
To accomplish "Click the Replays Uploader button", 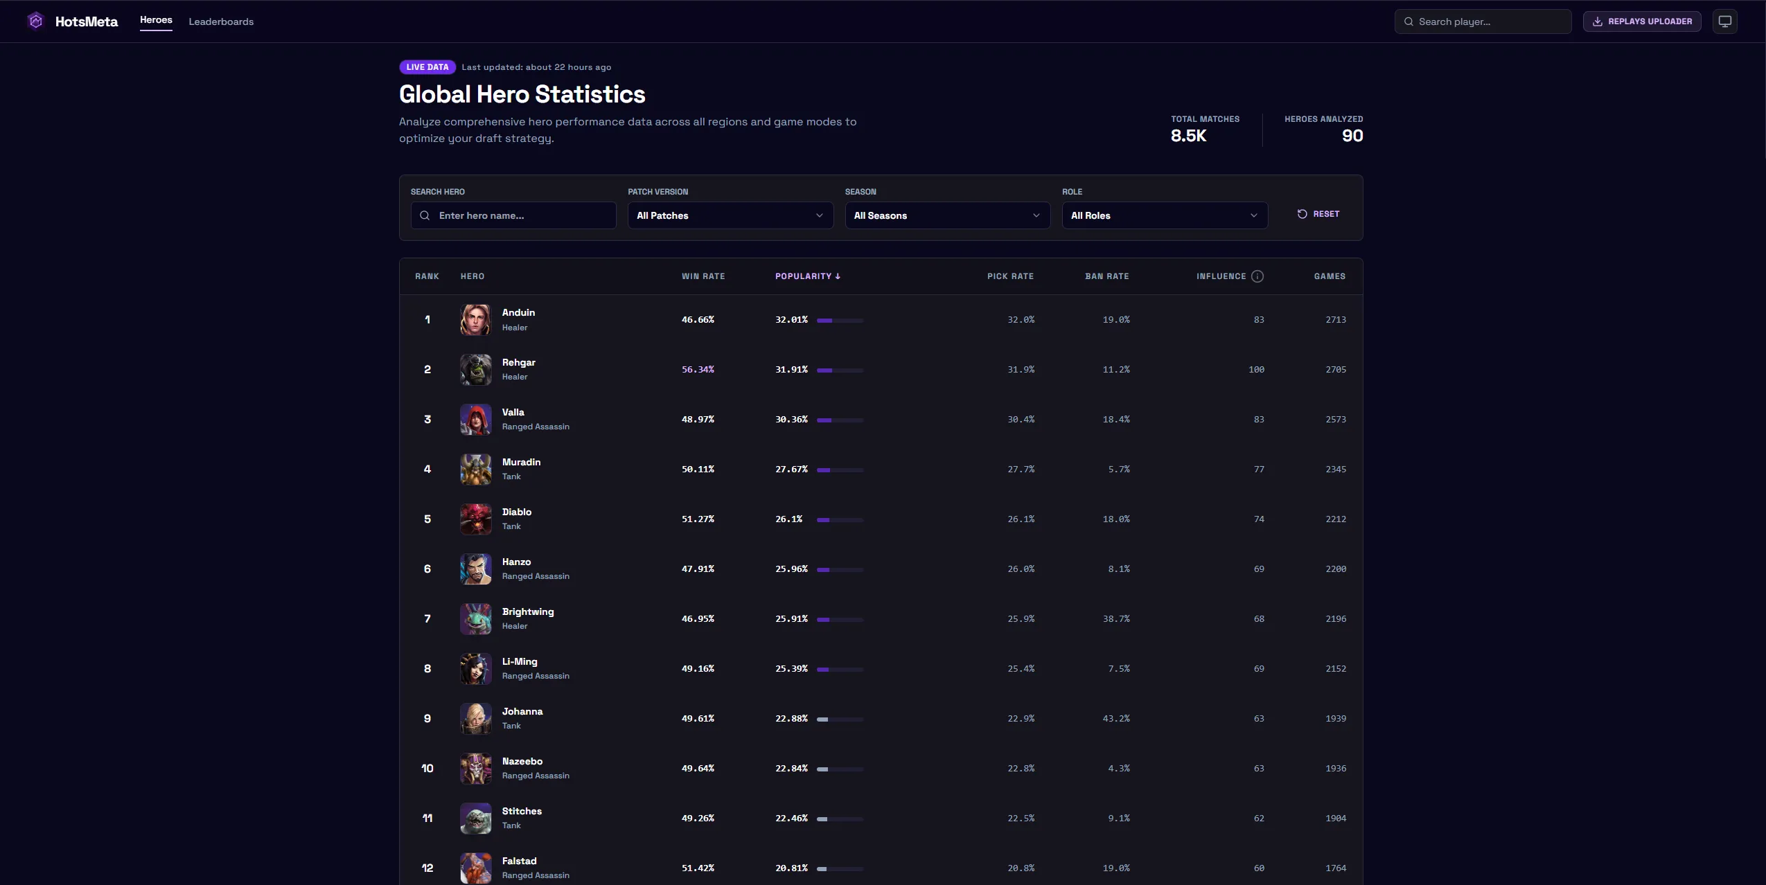I will 1642,21.
